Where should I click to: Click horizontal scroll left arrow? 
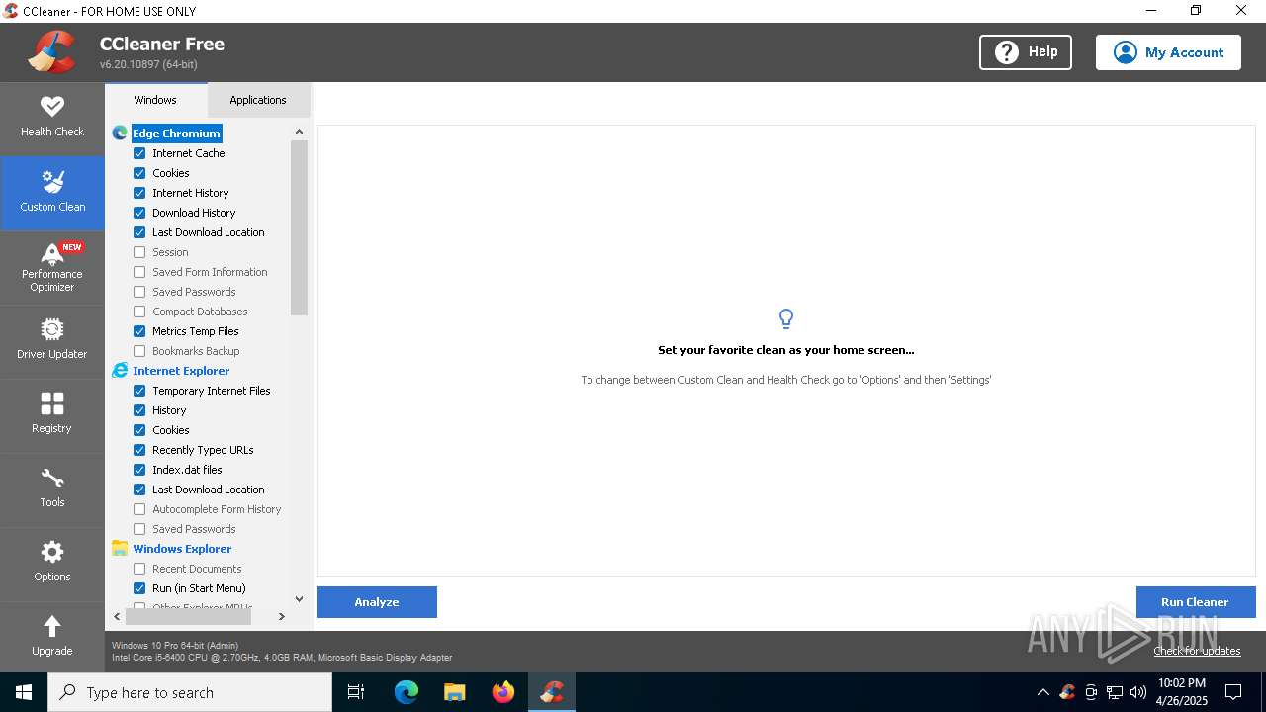tap(117, 616)
